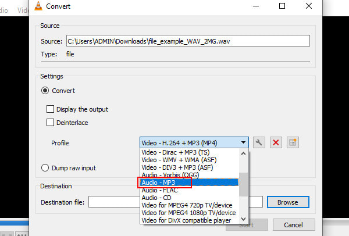Close the Convert dialog window
The image size is (349, 236).
coord(309,6)
